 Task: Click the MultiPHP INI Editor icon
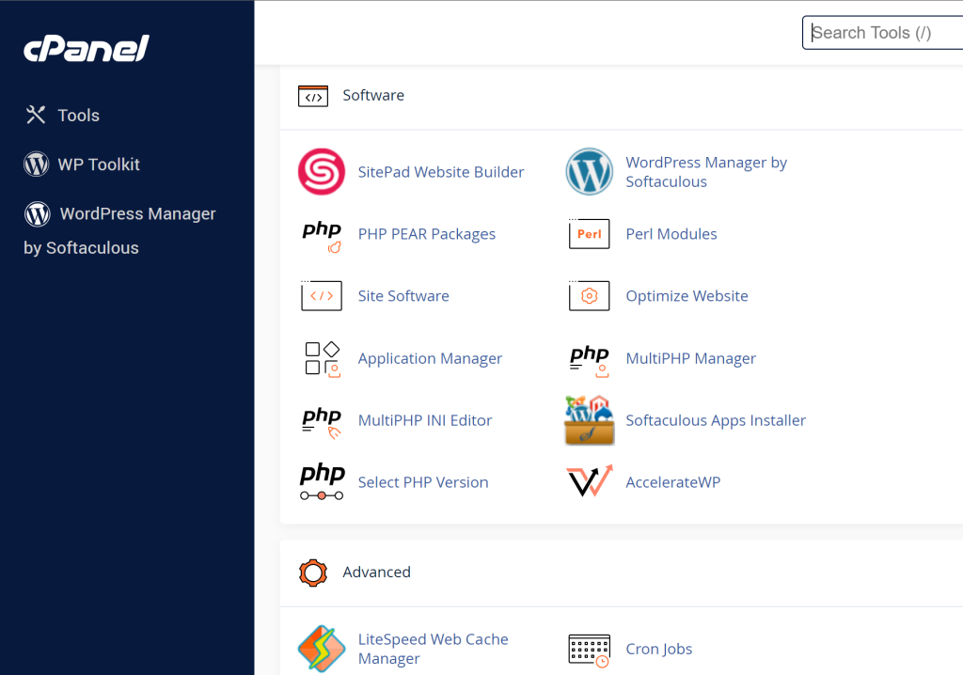coord(322,422)
